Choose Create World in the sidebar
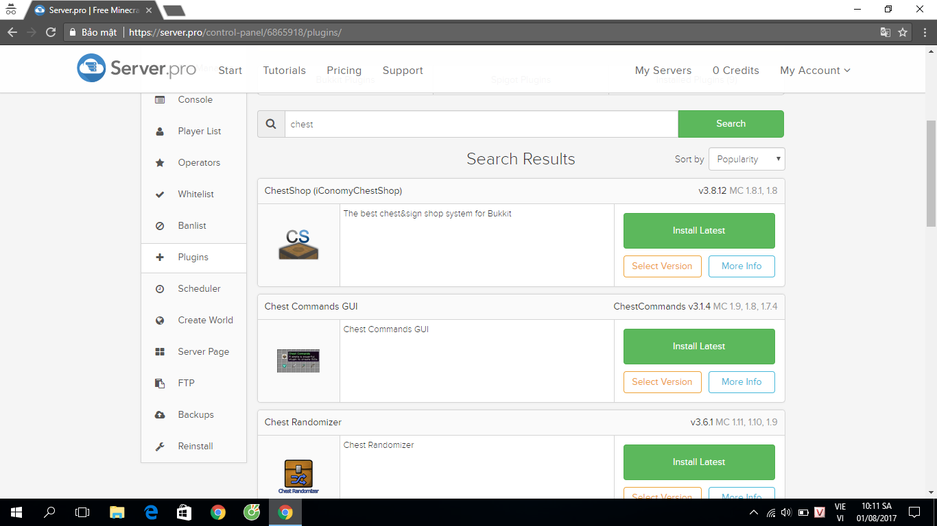This screenshot has width=937, height=526. [x=193, y=321]
